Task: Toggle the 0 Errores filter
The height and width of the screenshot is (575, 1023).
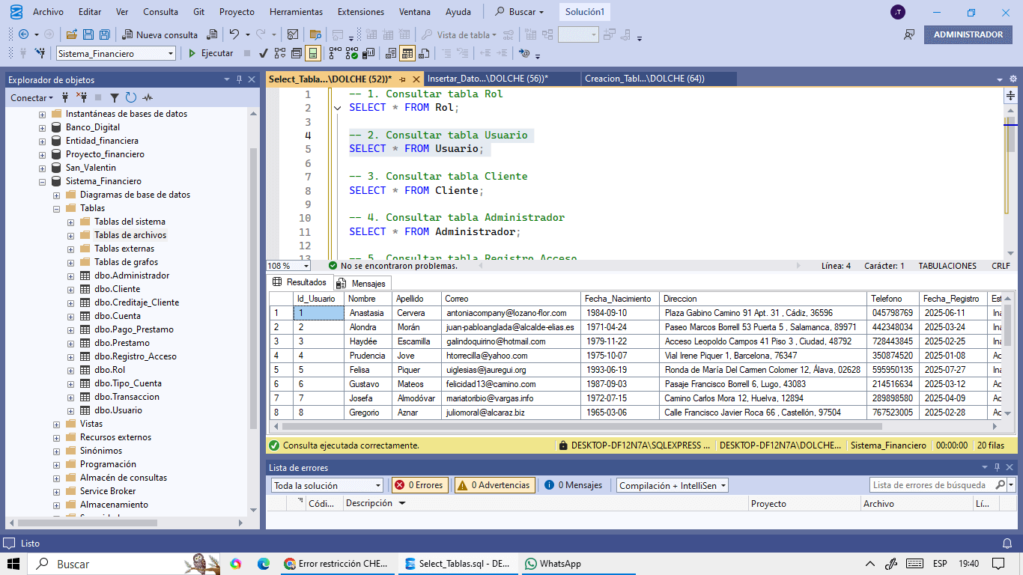Action: [x=420, y=485]
